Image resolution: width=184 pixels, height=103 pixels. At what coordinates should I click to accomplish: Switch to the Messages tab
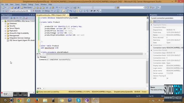point(42,57)
